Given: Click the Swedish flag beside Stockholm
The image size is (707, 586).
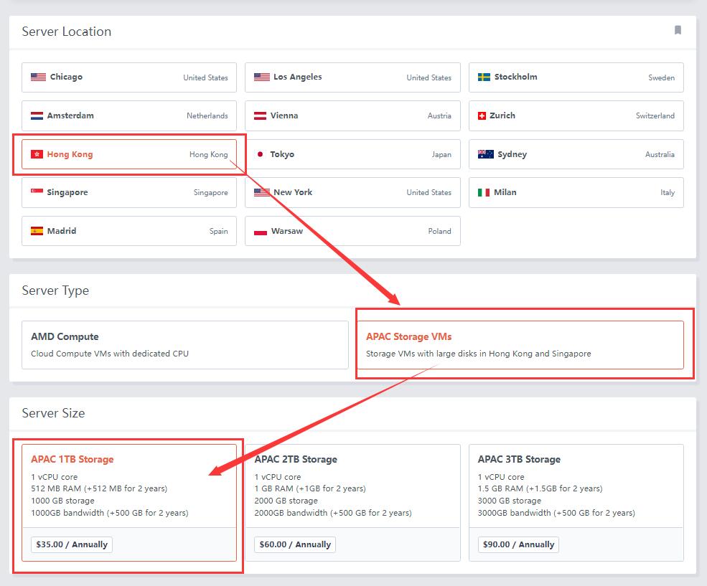Looking at the screenshot, I should [484, 77].
